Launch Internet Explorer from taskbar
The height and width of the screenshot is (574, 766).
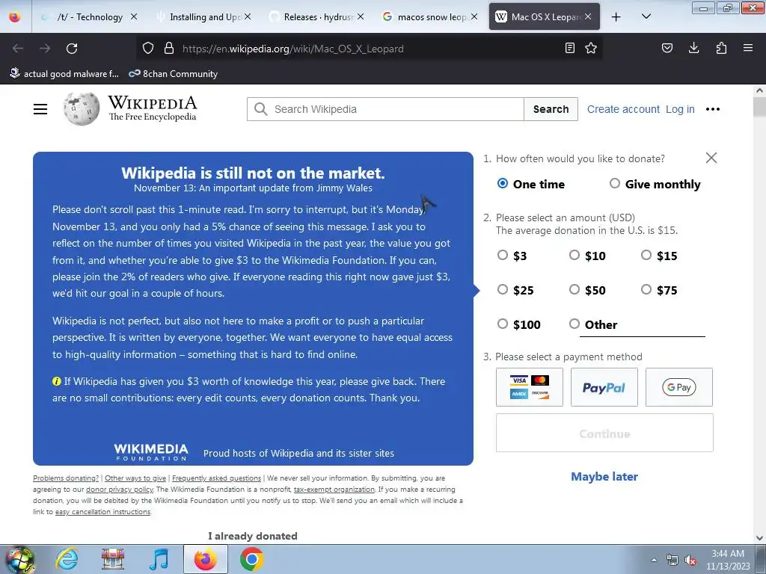point(67,559)
